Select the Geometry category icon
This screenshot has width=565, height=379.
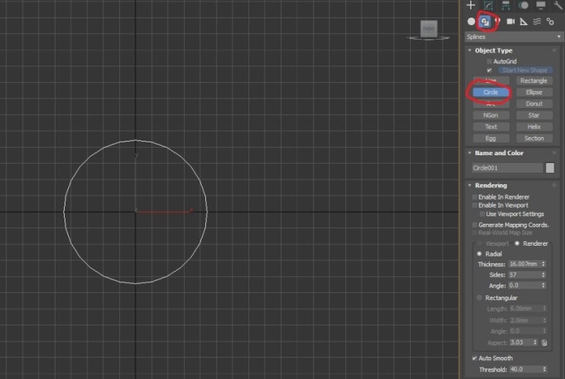click(x=471, y=21)
